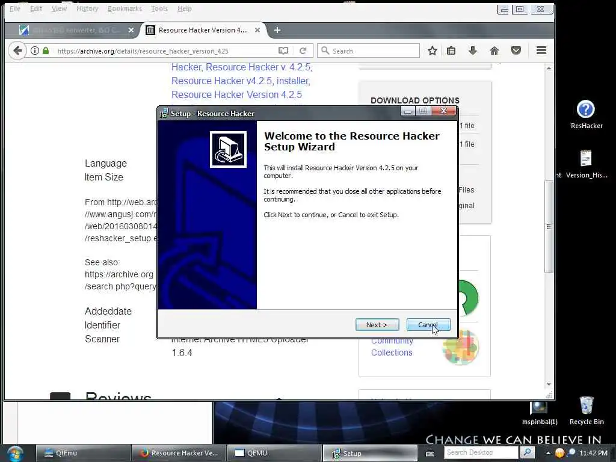Click the Identifier metadata label
Image resolution: width=616 pixels, height=462 pixels.
(102, 325)
